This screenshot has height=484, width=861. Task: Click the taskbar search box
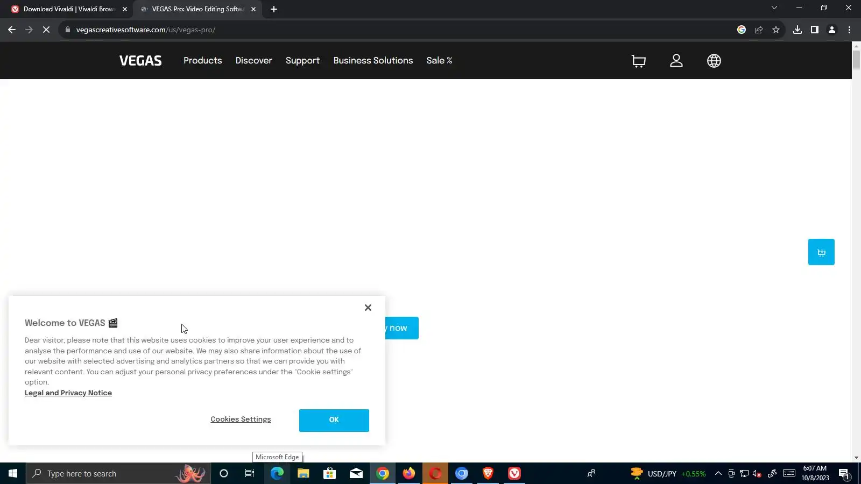(x=118, y=473)
